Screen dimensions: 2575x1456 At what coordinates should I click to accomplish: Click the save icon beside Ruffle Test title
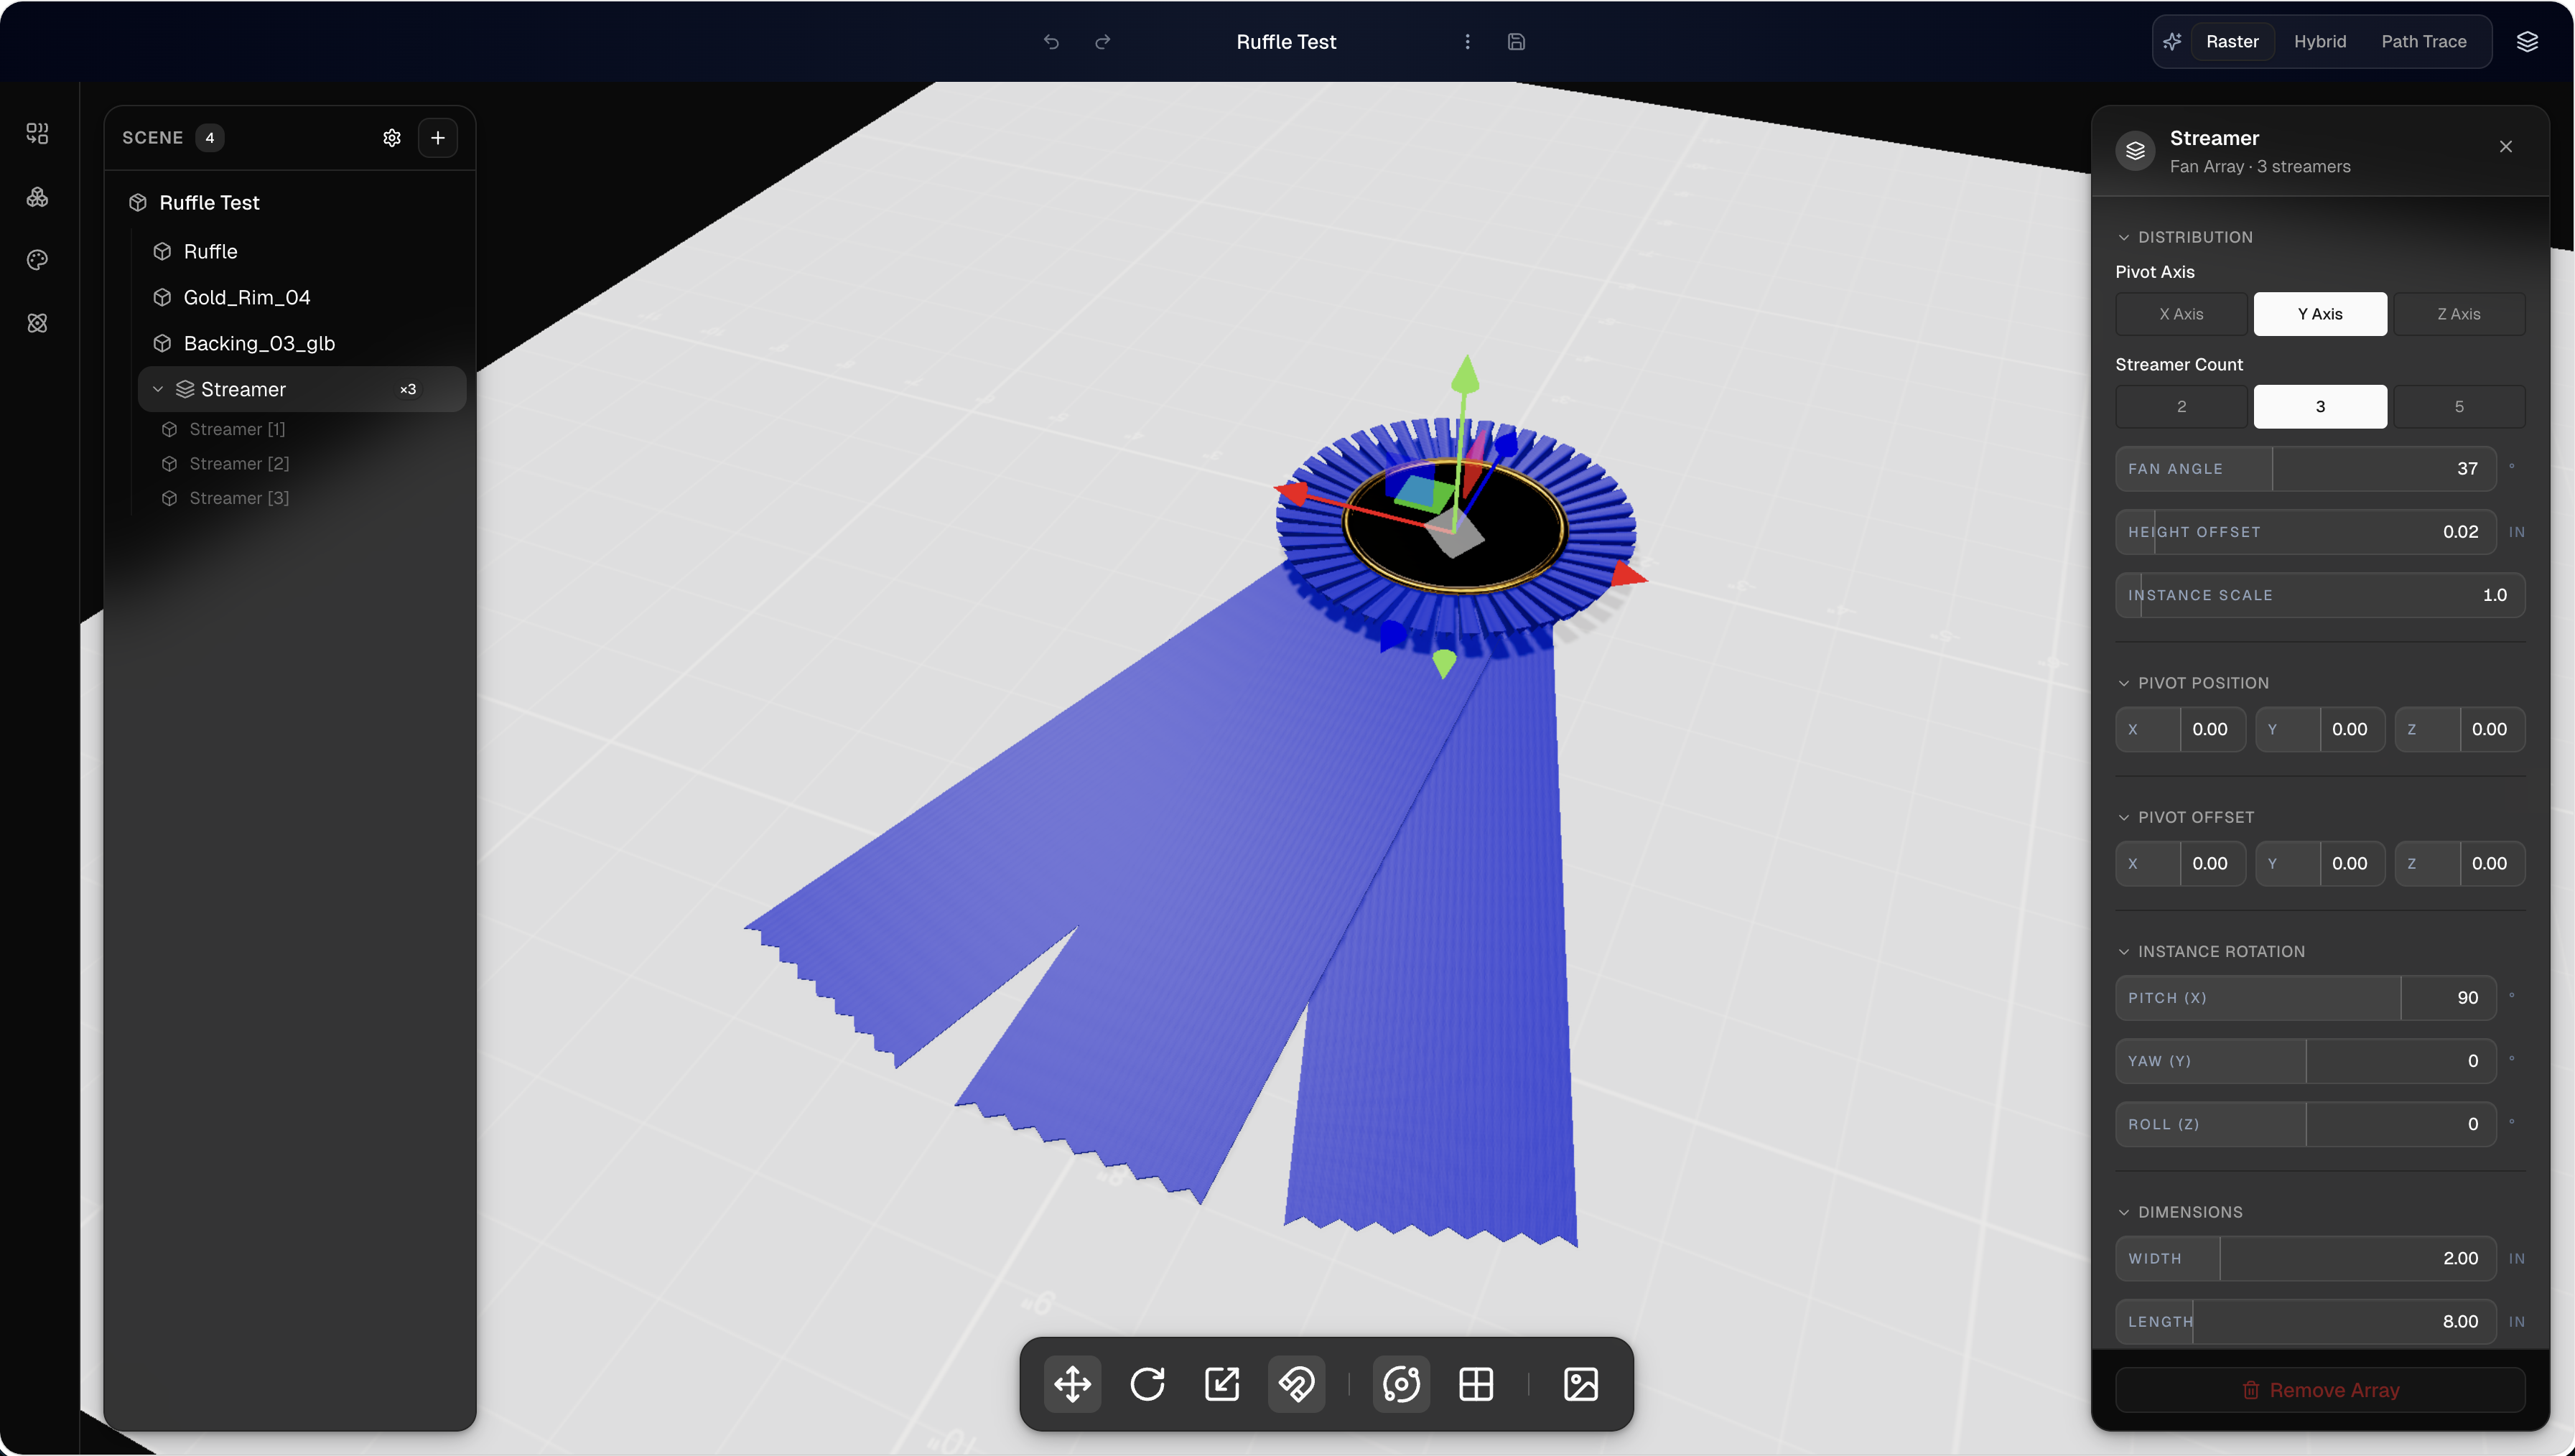1516,41
